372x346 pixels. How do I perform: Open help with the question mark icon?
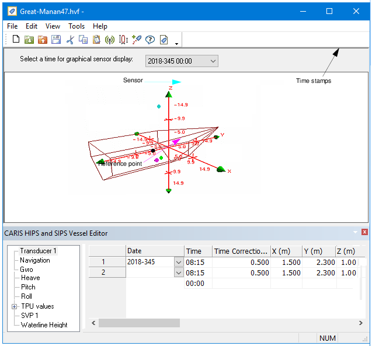pos(150,40)
